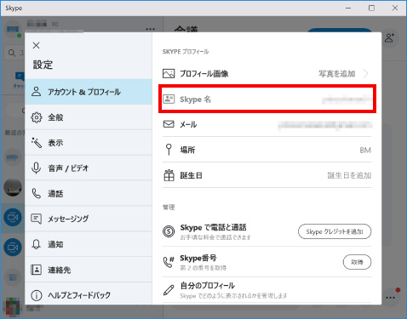Maximize the Skype window

tap(371, 8)
